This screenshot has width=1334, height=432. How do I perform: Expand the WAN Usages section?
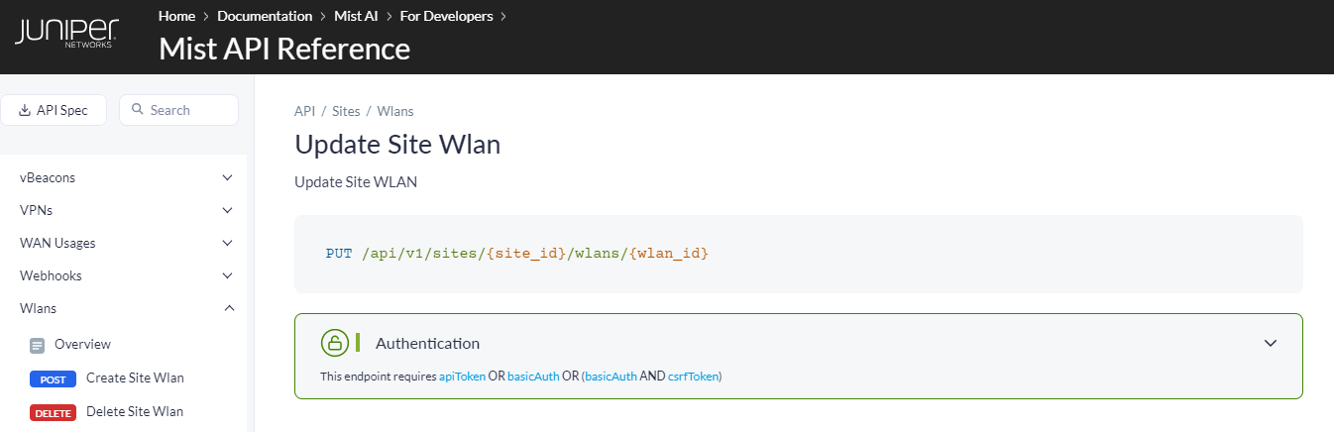[227, 243]
